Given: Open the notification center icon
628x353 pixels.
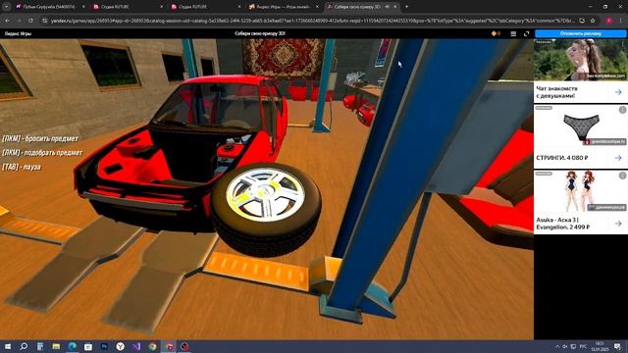Looking at the screenshot, I should click(x=617, y=346).
